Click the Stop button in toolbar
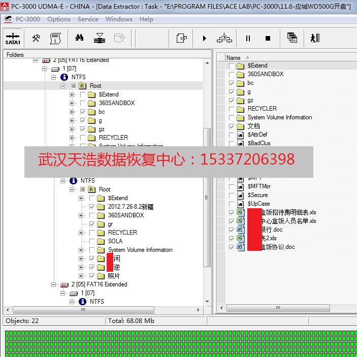The image size is (357, 357). 268,39
